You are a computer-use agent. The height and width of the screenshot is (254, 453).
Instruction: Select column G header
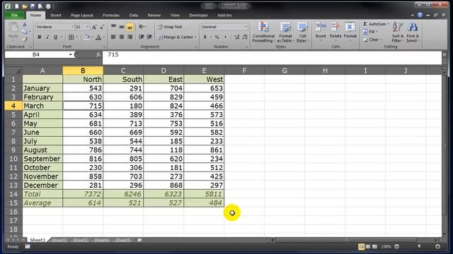[285, 71]
